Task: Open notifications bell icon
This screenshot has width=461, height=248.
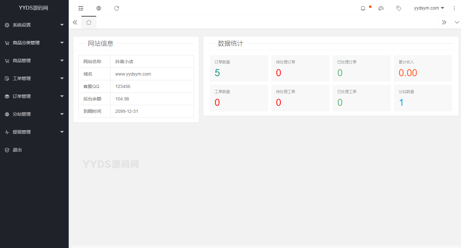Action: (x=363, y=8)
